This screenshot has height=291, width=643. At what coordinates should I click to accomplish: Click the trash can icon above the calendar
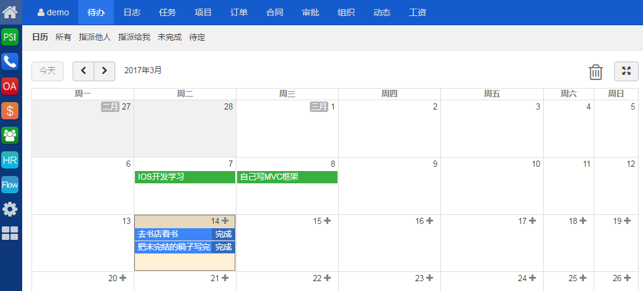click(x=596, y=72)
